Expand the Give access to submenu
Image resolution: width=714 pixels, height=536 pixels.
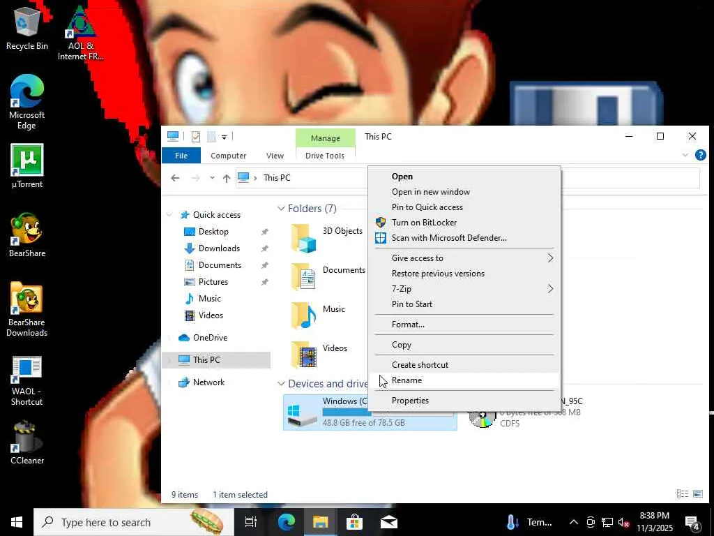(x=464, y=258)
